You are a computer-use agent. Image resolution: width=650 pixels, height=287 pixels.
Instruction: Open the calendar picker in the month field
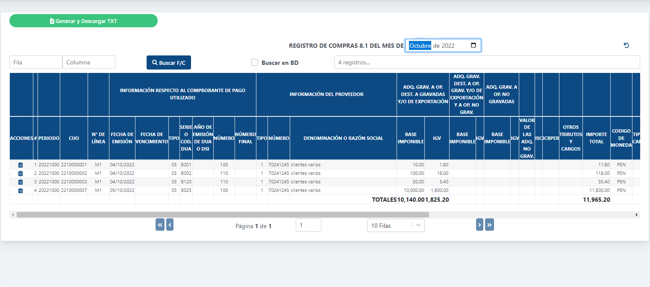pos(474,46)
